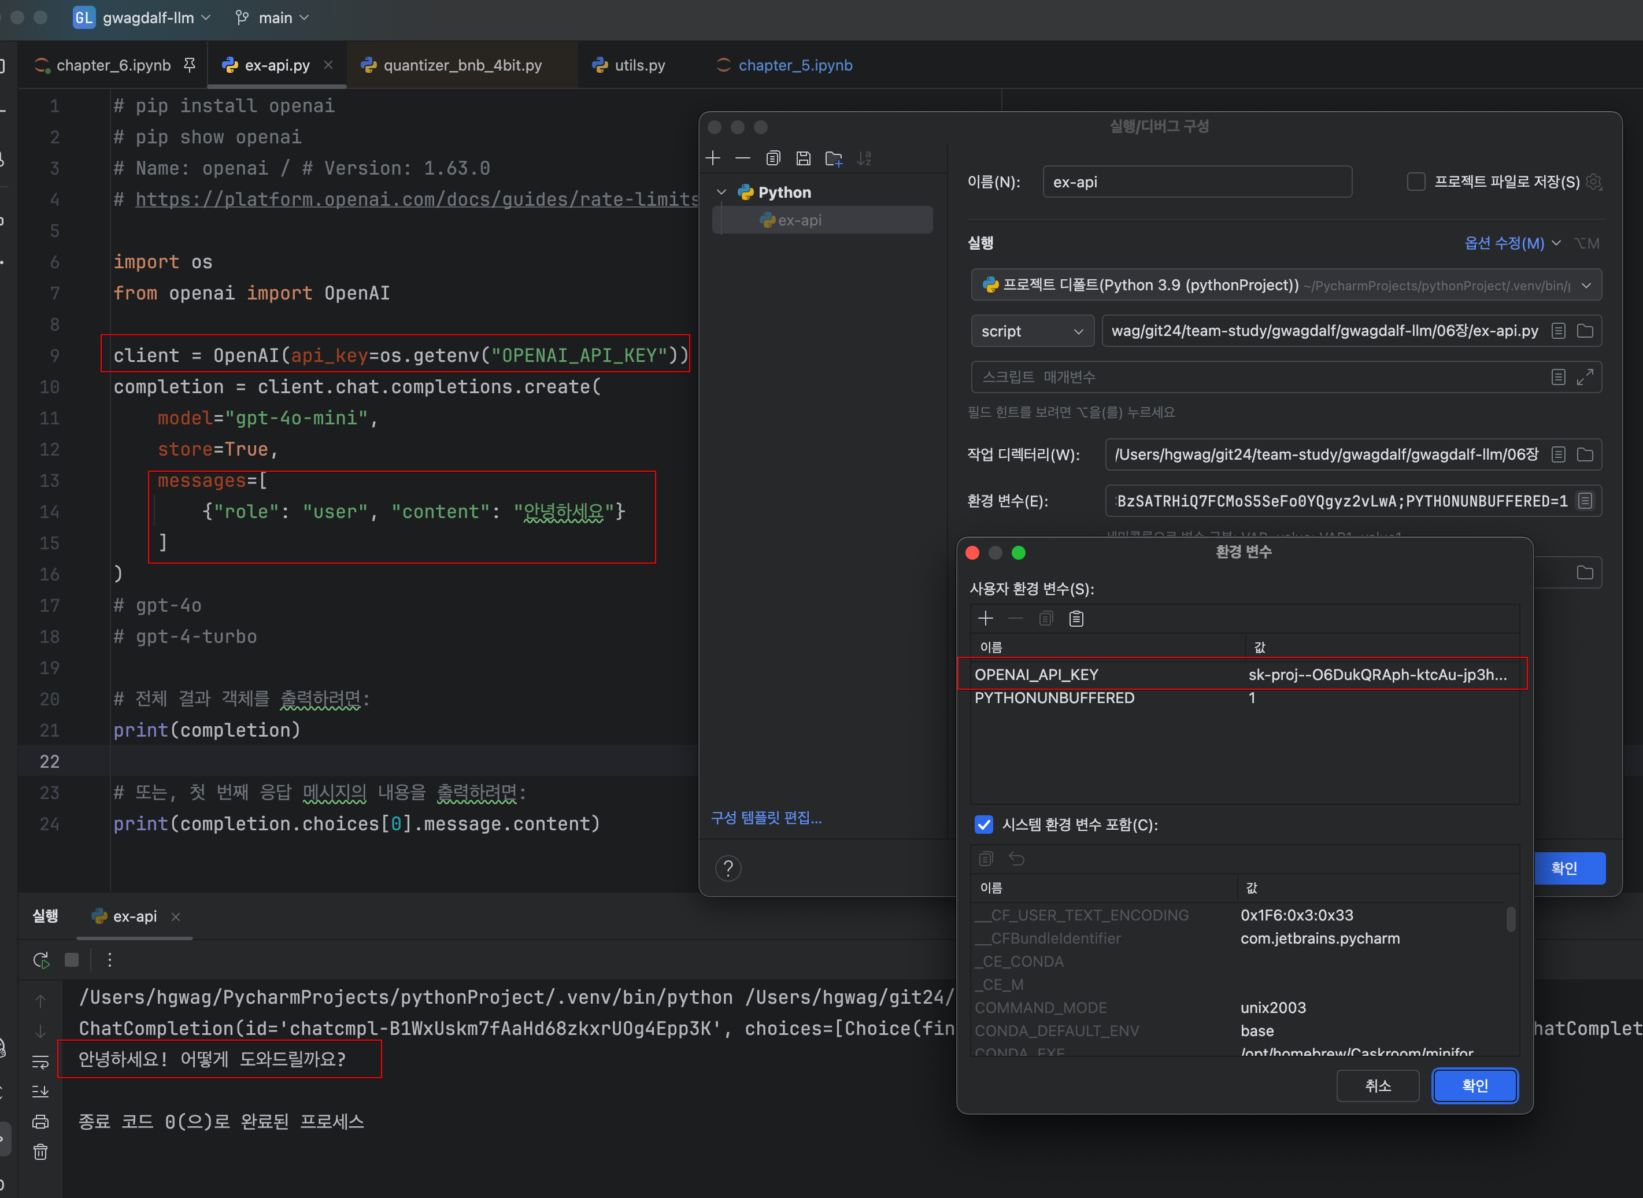Toggle include system environment variables checkbox

(x=984, y=824)
